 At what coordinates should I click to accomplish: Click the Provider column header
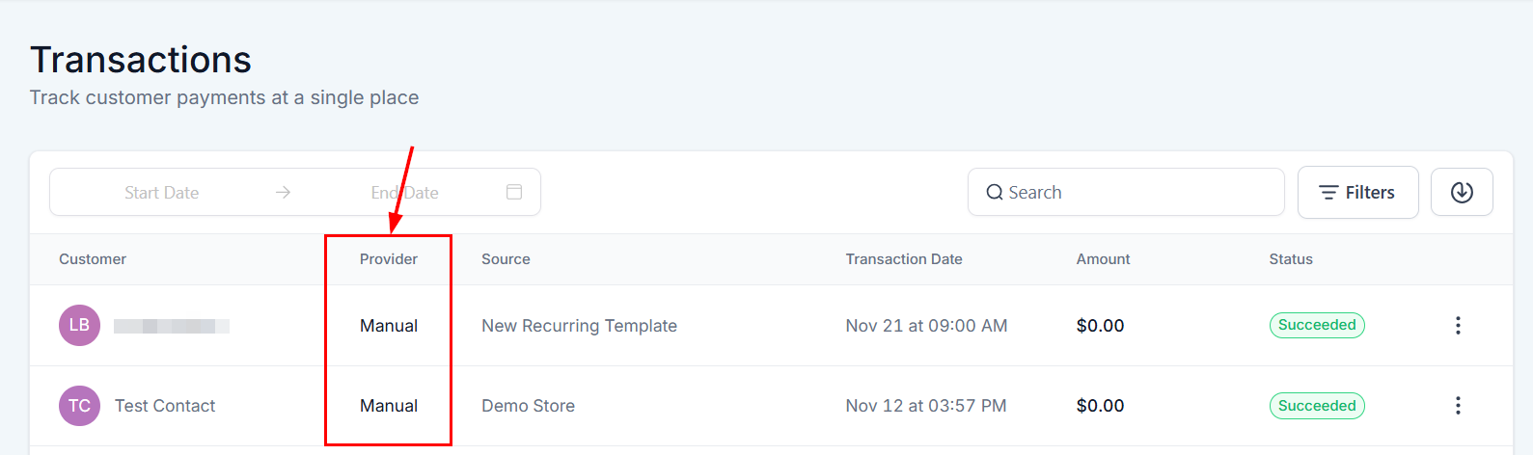click(389, 259)
